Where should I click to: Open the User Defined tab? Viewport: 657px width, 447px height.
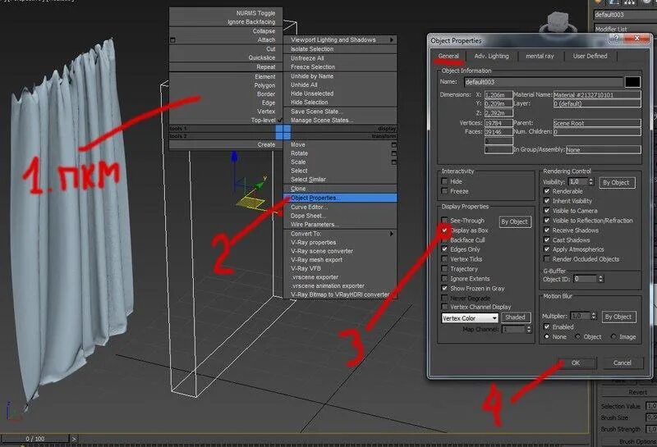coord(590,56)
